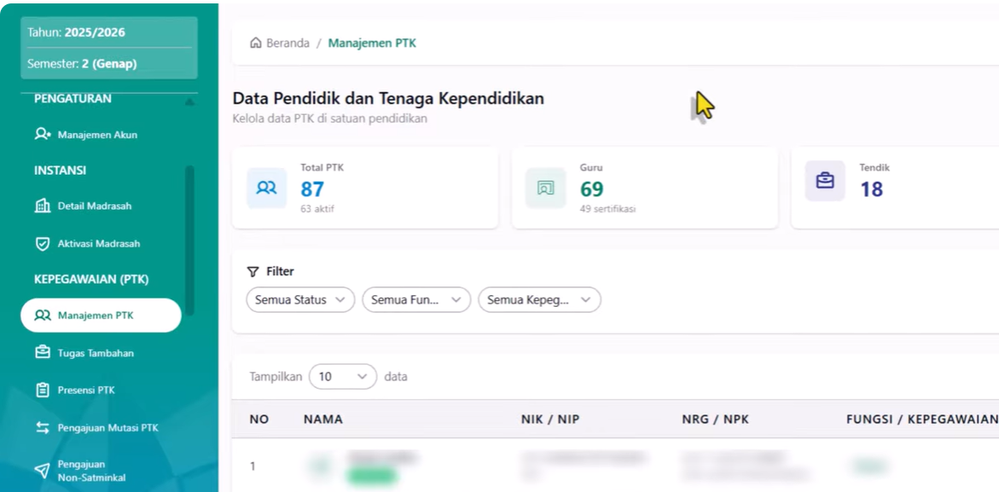The width and height of the screenshot is (999, 492).
Task: Expand the Semua Fungsi filter dropdown
Action: (415, 300)
